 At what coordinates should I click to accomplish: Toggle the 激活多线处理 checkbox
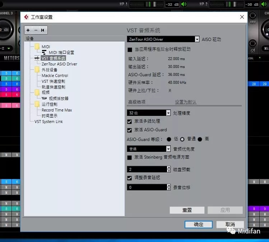130,122
